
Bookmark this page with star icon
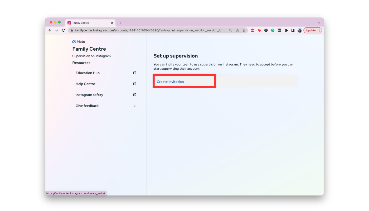point(244,30)
